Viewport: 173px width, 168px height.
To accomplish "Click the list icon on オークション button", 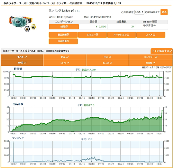I will pos(128,35).
